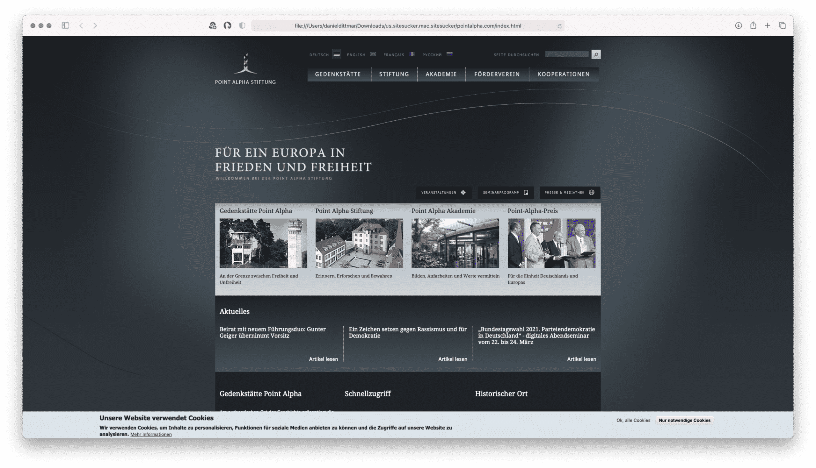Open the round bird-logo extension icon
Viewport: 816px width, 468px height.
[x=228, y=25]
